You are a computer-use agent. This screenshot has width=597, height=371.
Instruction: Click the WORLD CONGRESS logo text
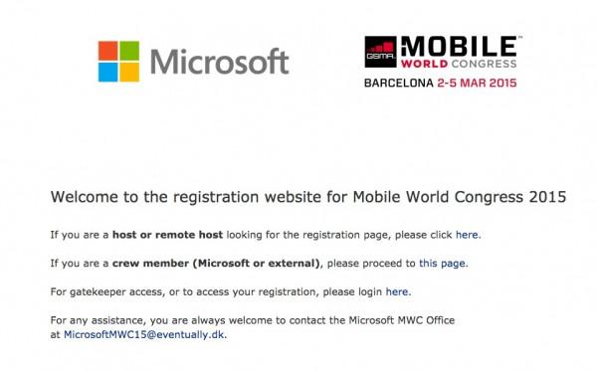click(459, 64)
